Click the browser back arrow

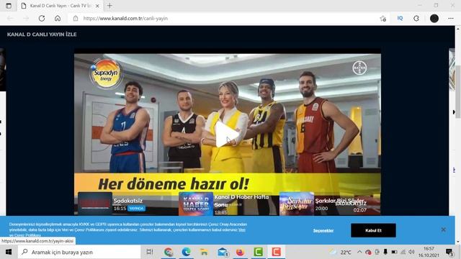10,18
